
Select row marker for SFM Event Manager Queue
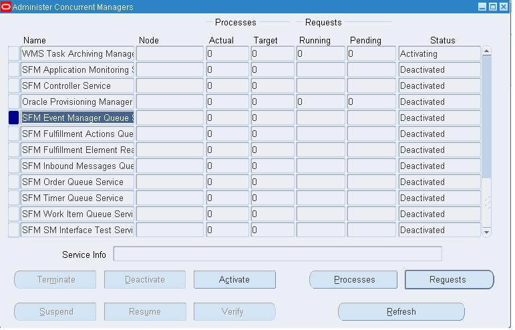[13, 118]
